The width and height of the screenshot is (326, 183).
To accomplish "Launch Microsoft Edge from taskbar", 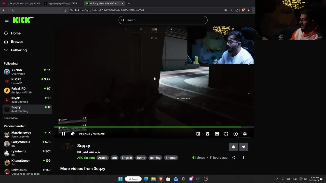I will coord(146,179).
